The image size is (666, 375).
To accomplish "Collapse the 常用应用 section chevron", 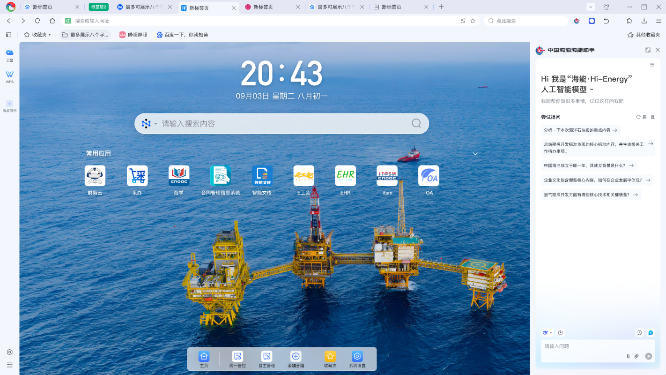I will pyautogui.click(x=475, y=154).
